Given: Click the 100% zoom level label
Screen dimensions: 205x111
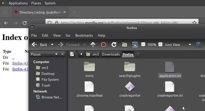Looking at the screenshot, I should pyautogui.click(x=152, y=45).
